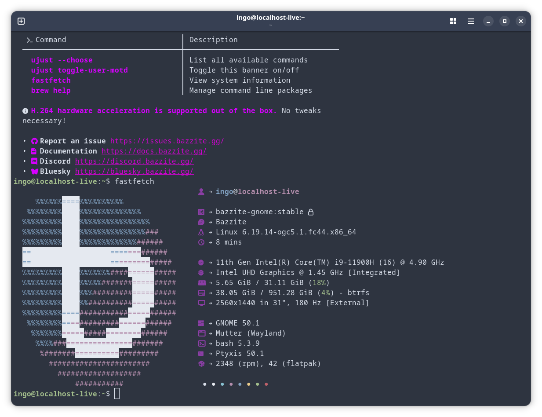Viewport: 542px width, 417px height.
Task: Click the GPU icon beside Intel UHD Graphics
Action: 201,273
